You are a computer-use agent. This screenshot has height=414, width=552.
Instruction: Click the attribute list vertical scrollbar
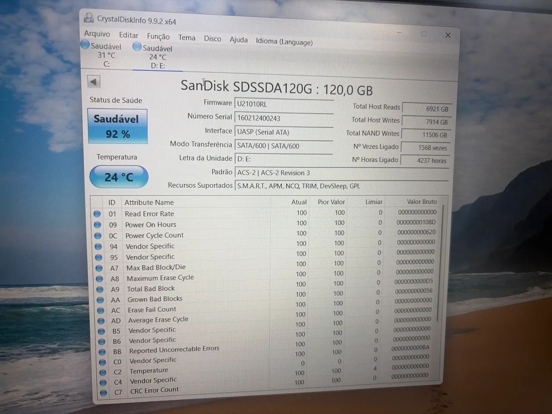coord(440,263)
